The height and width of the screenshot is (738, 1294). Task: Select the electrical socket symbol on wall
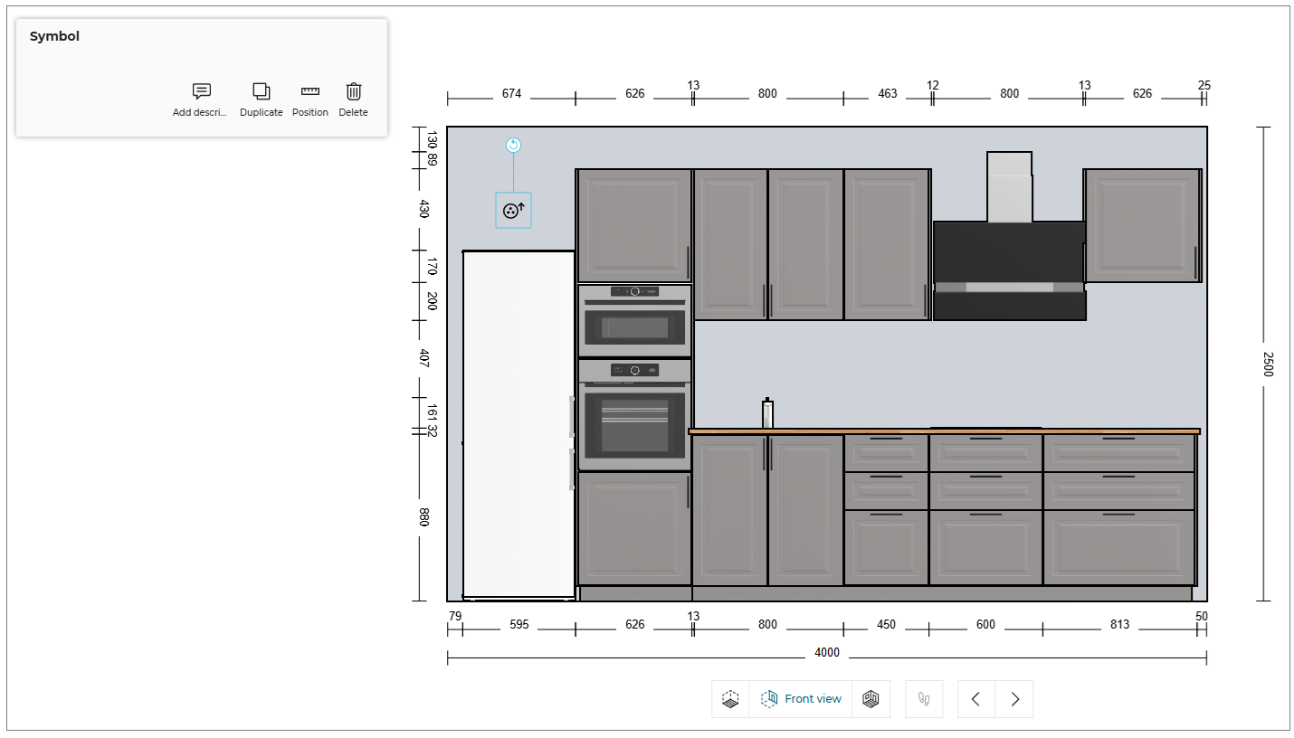coord(513,211)
